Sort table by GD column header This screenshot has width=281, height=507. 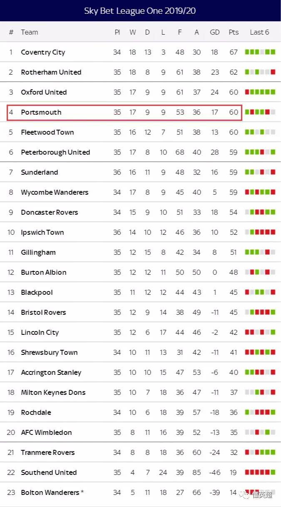coord(215,32)
